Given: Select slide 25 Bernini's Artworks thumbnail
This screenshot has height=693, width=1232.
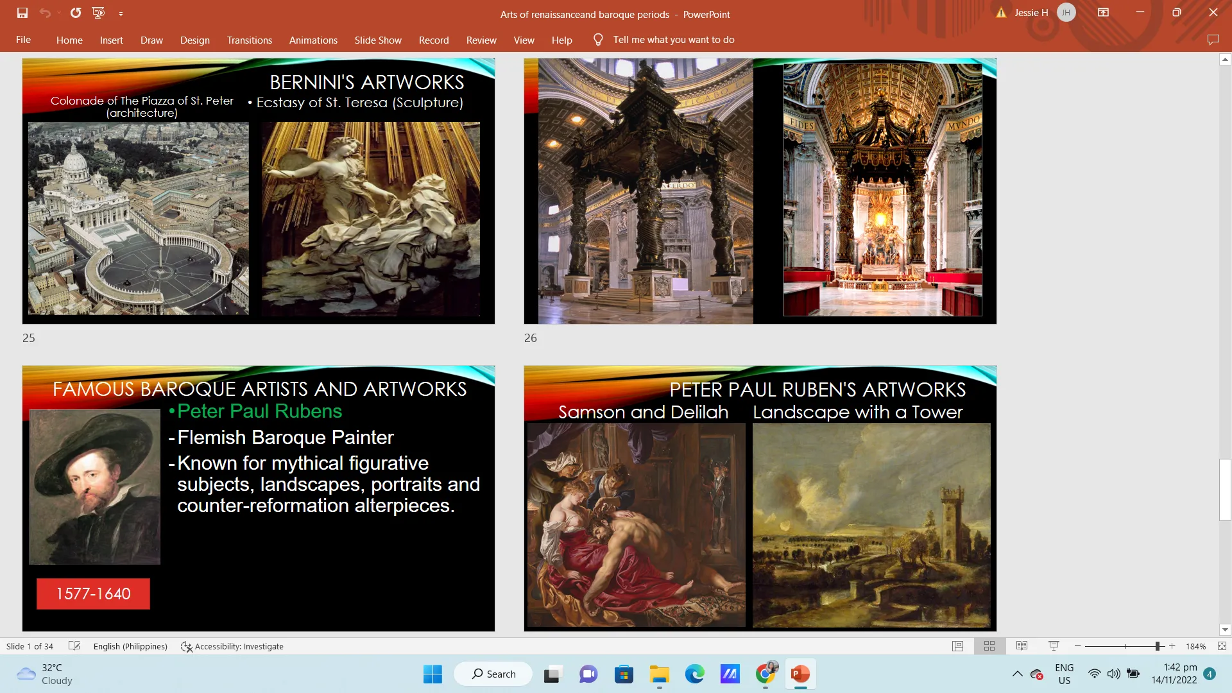Looking at the screenshot, I should coord(259,191).
